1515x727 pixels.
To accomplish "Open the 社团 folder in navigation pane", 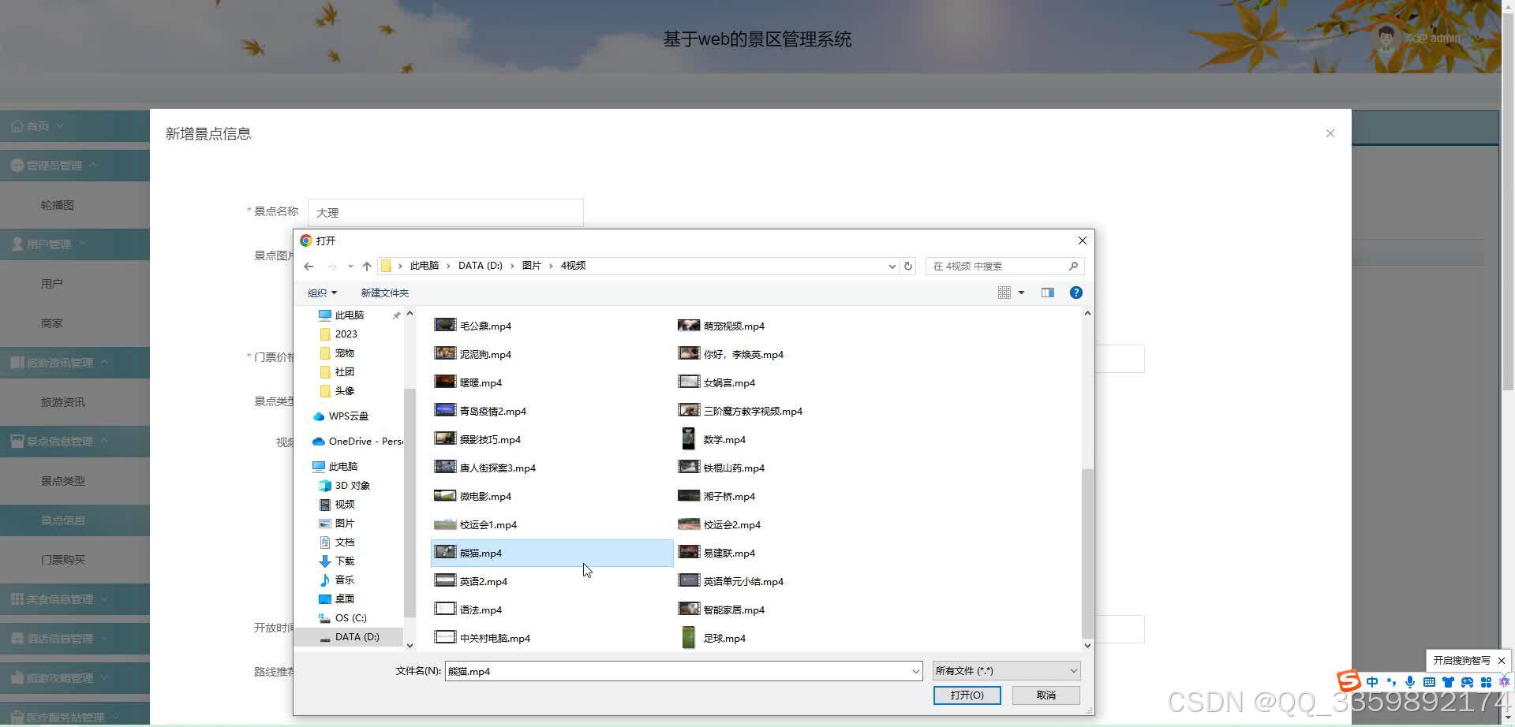I will [337, 371].
